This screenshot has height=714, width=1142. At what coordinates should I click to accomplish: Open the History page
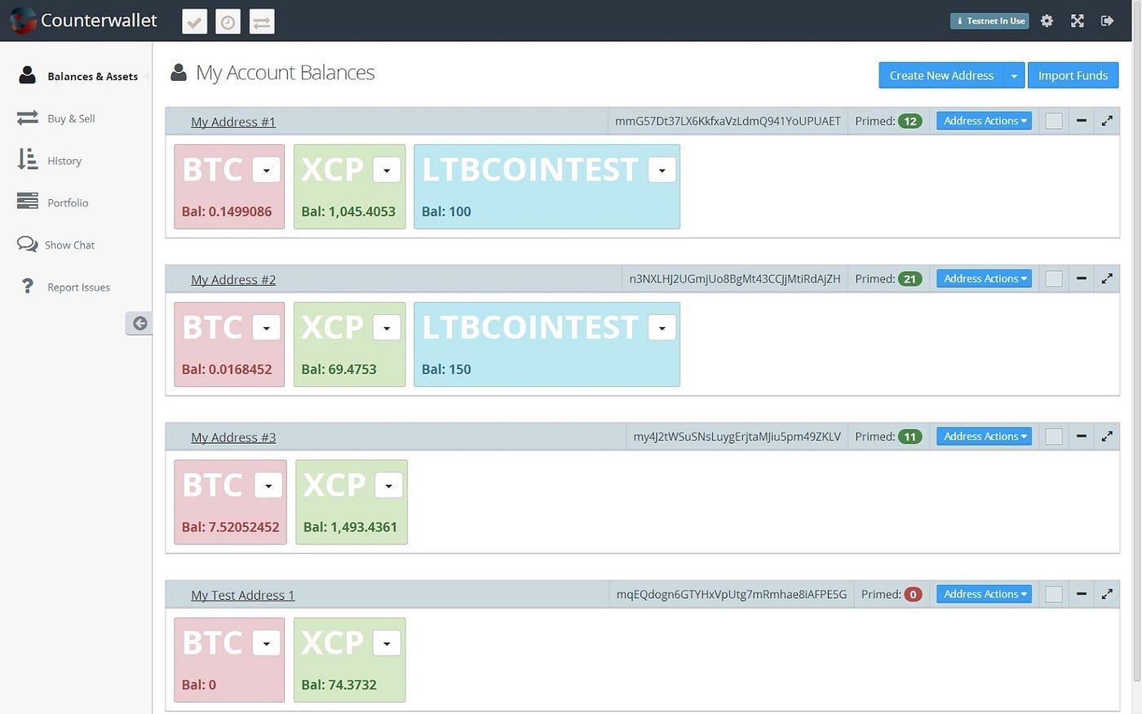click(x=49, y=161)
